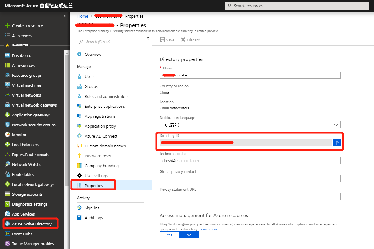The image size is (374, 249).
Task: Set access management toggle to Yes
Action: [170, 235]
